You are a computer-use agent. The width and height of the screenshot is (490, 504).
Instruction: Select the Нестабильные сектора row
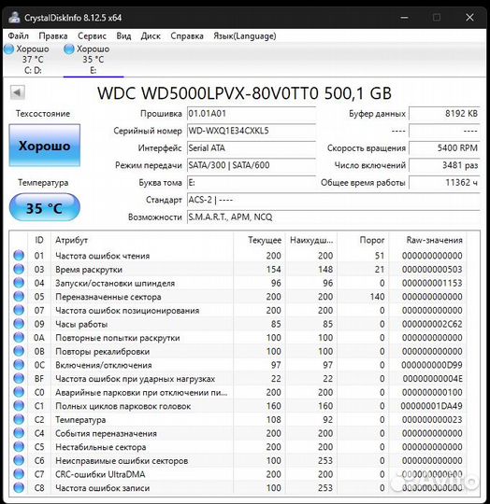click(x=238, y=447)
